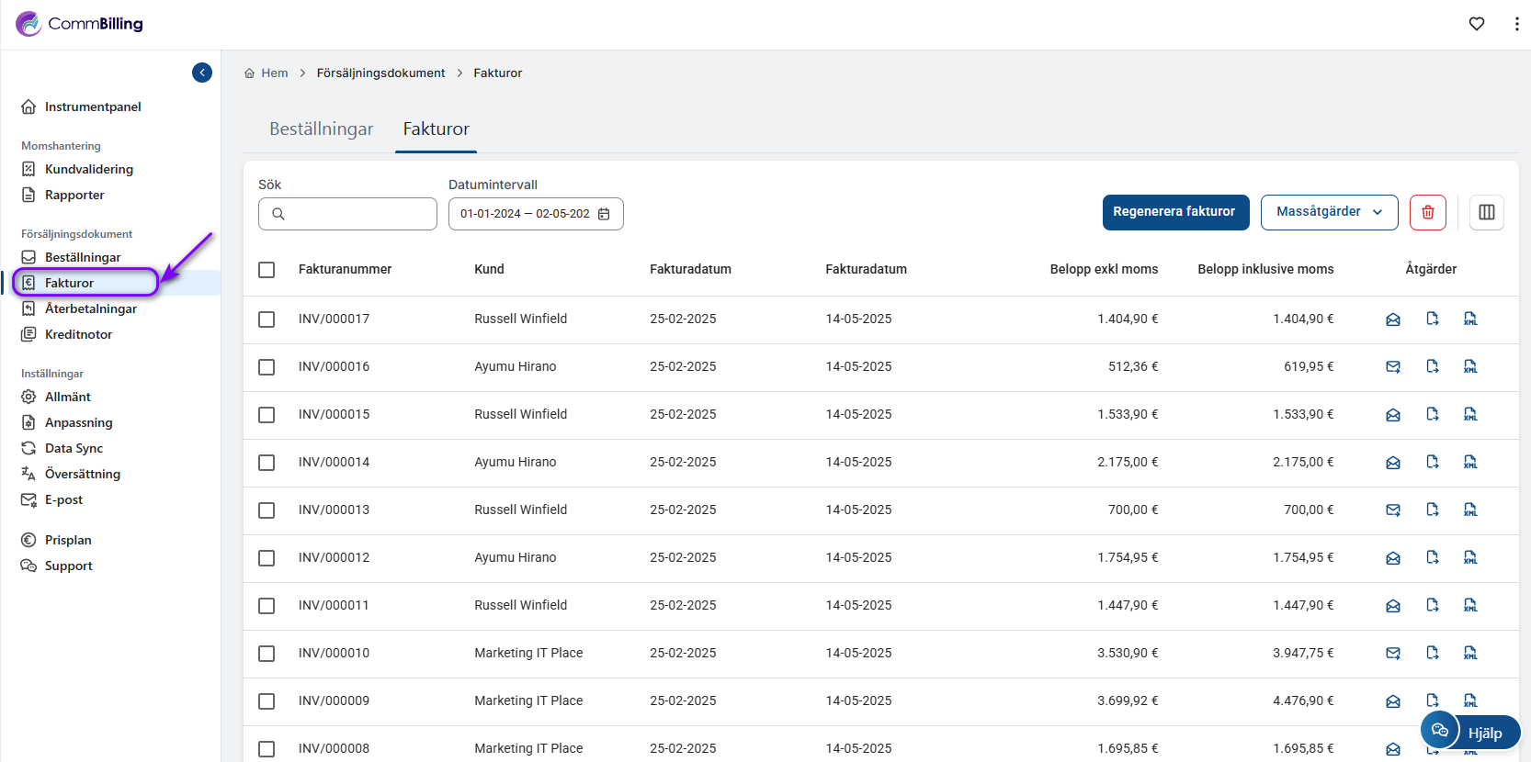This screenshot has height=762, width=1531.
Task: Collapse the sidebar with arrow button
Action: (202, 73)
